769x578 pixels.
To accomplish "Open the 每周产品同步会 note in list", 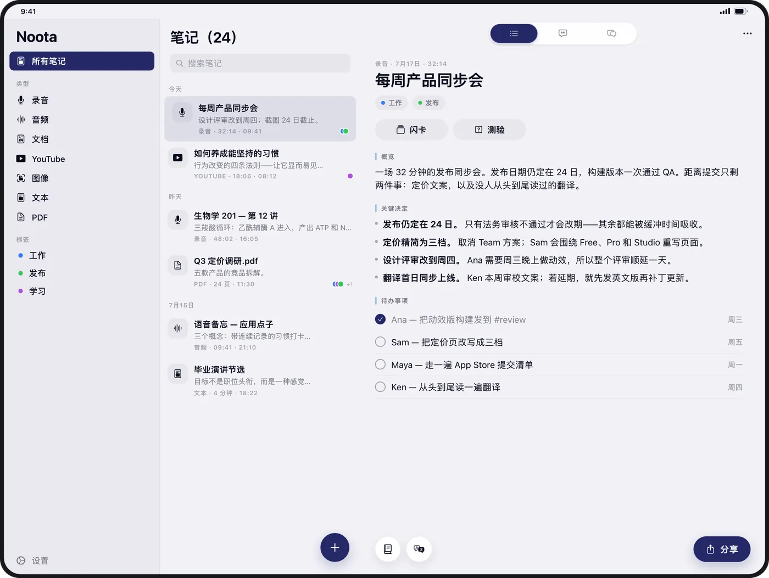I will point(260,119).
